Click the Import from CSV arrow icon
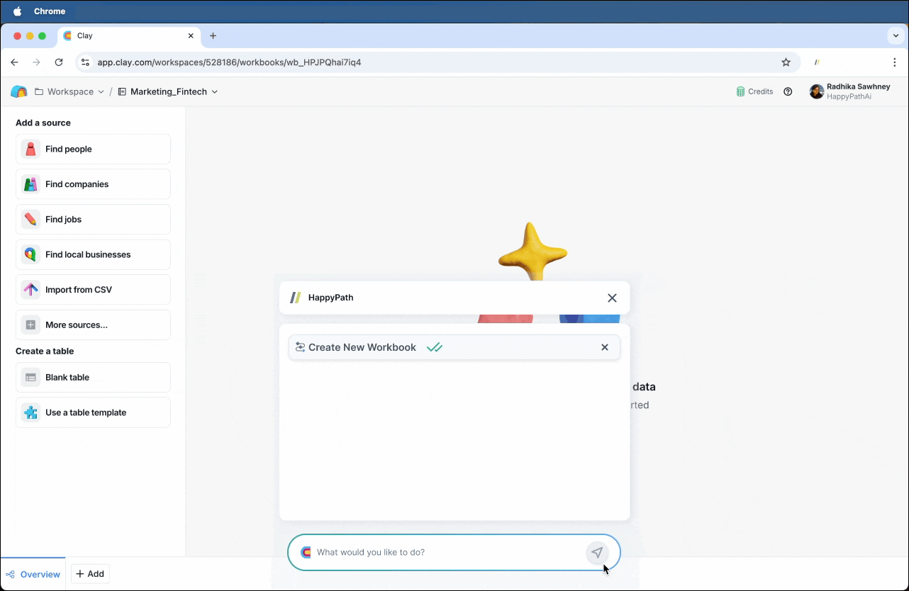The width and height of the screenshot is (909, 591). point(30,290)
